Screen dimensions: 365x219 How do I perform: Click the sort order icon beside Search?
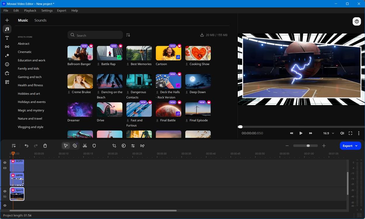[128, 35]
